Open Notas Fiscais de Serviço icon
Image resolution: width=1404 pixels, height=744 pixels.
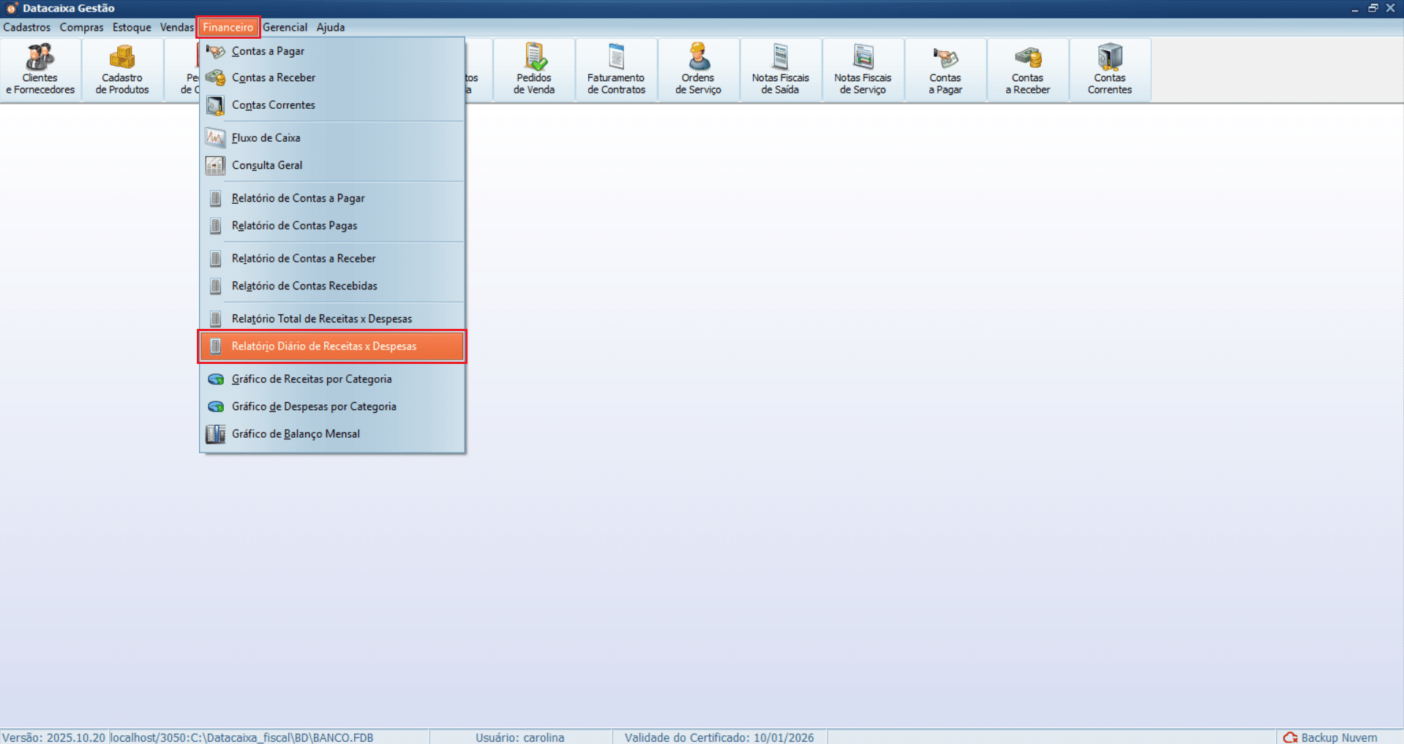click(863, 69)
